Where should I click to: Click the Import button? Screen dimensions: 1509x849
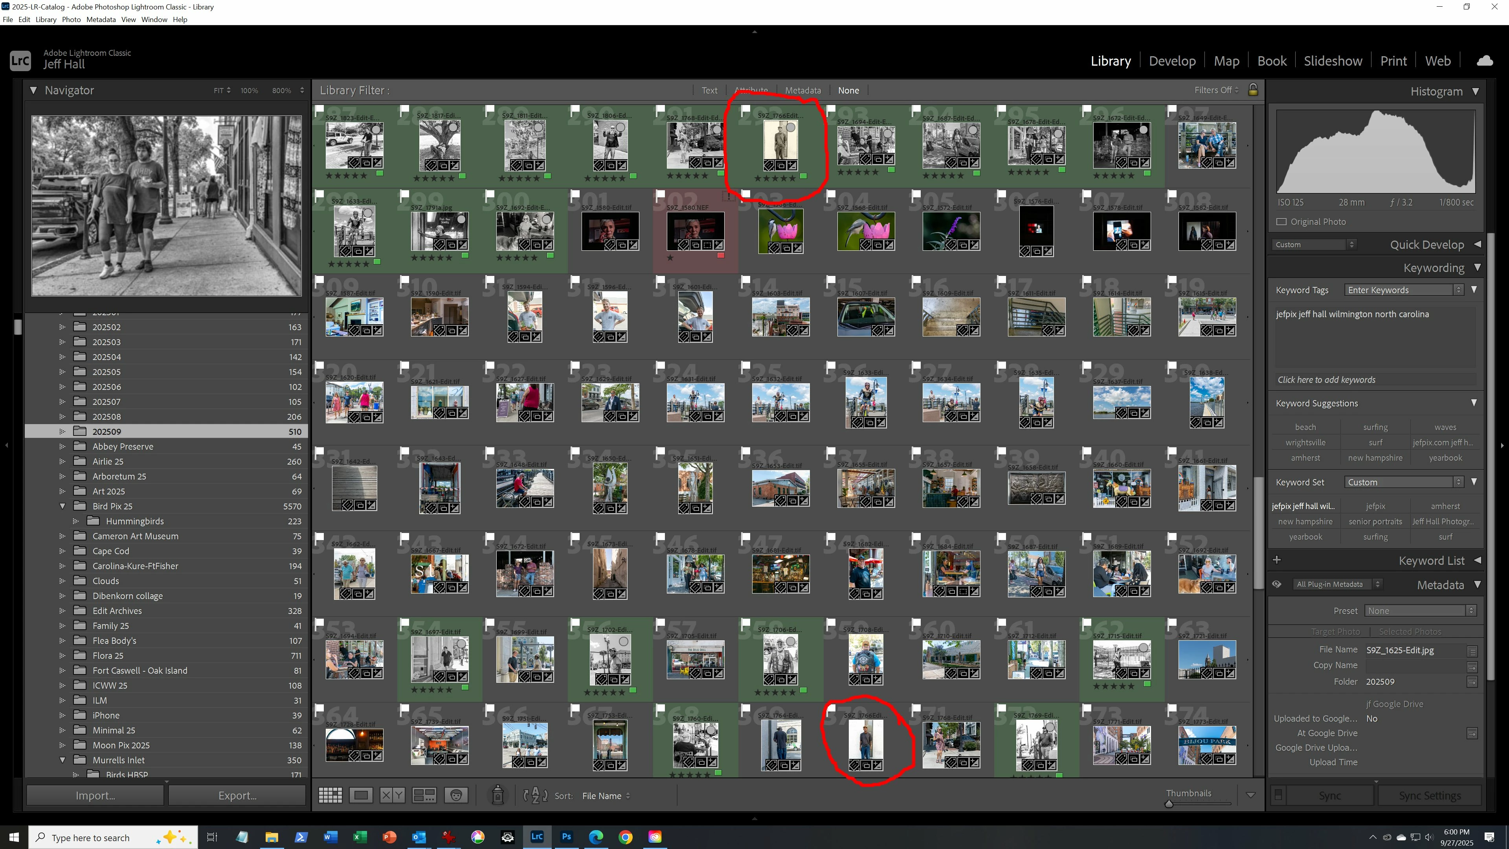tap(95, 795)
